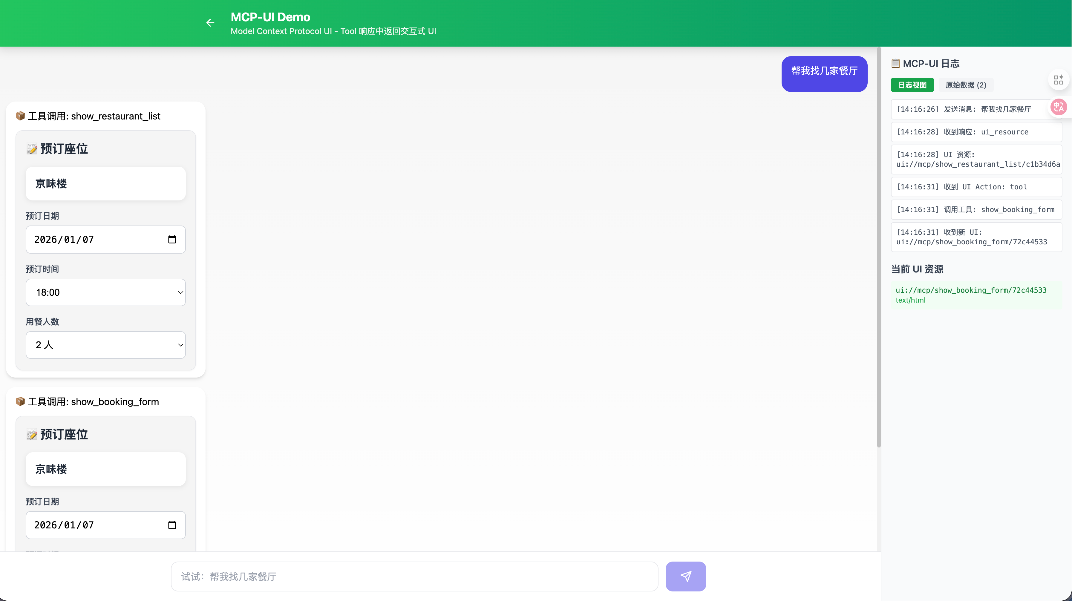Expand the 预订时间 18:00 dropdown
Image resolution: width=1072 pixels, height=601 pixels.
106,292
